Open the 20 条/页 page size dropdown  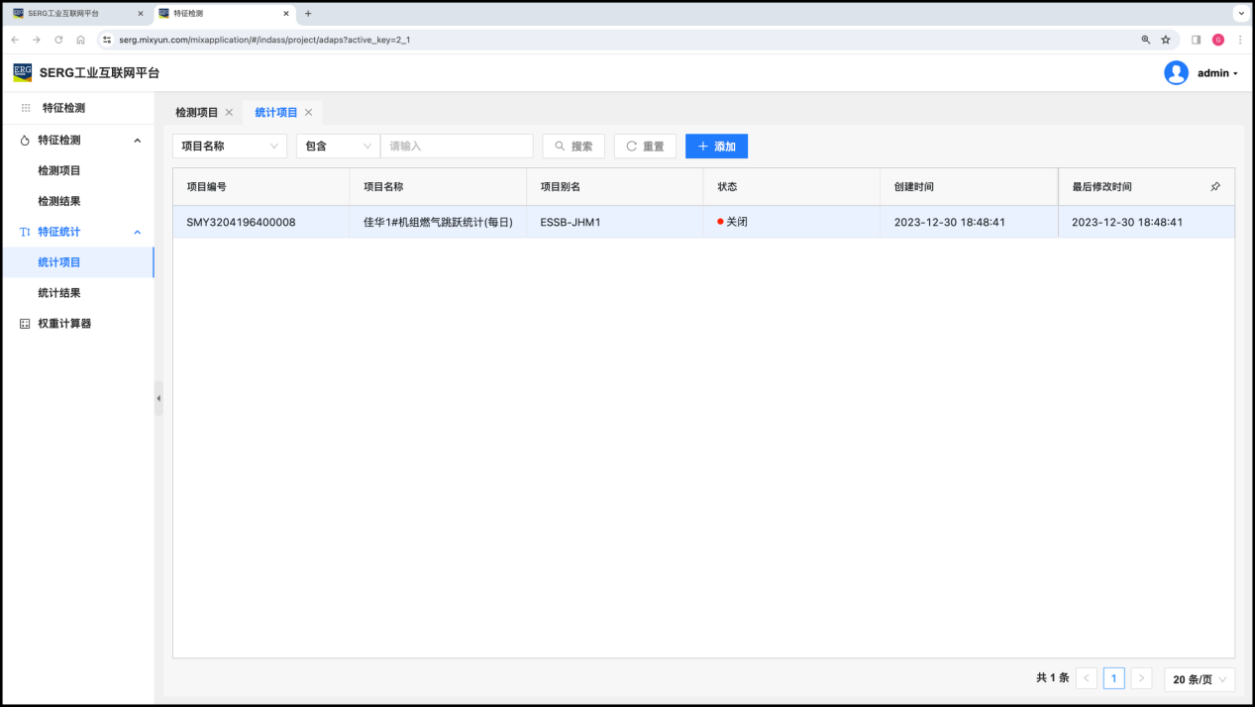click(1200, 679)
